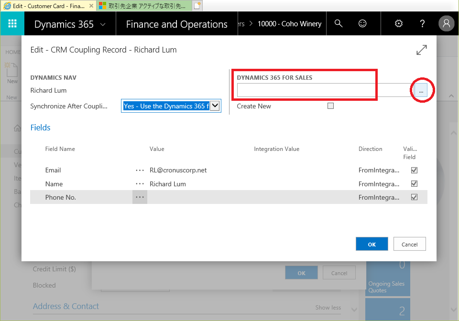Image resolution: width=459 pixels, height=321 pixels.
Task: Open the help question mark
Action: 422,23
